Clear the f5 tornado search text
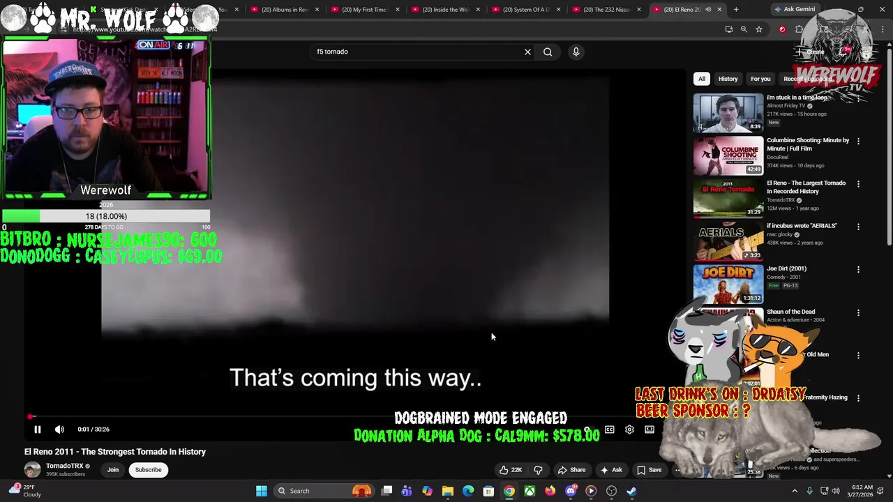This screenshot has width=893, height=502. click(527, 52)
